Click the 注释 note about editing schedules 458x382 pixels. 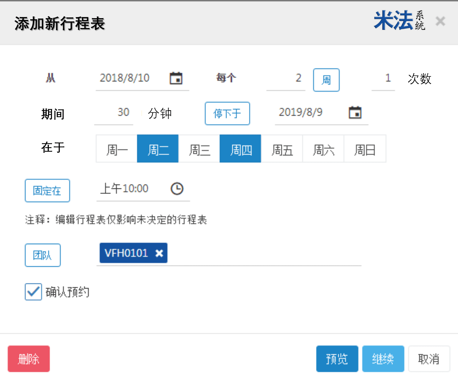click(116, 220)
